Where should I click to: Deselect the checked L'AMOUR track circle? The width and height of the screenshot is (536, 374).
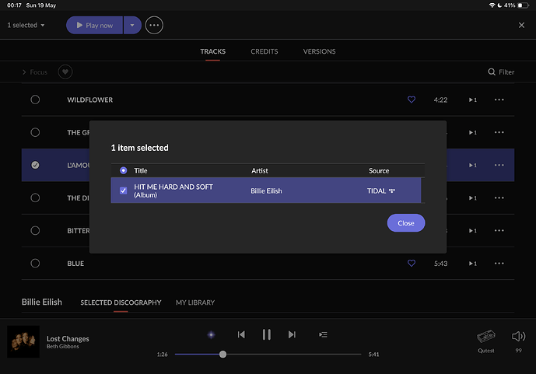coord(35,165)
